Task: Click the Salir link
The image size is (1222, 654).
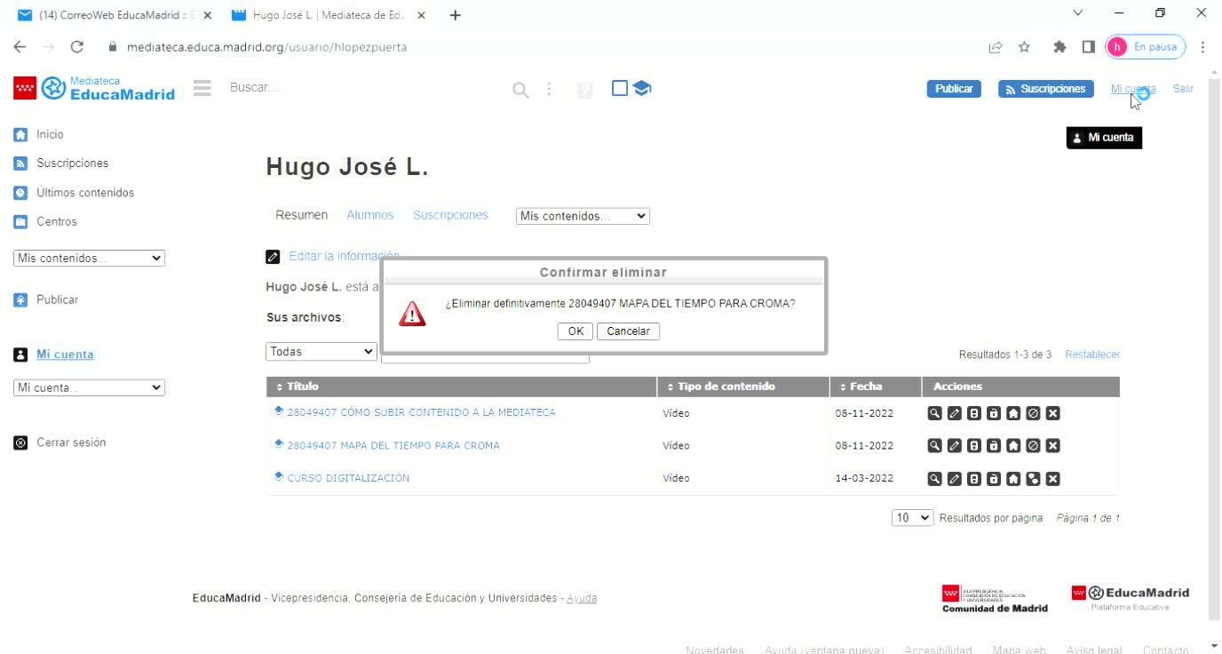Action: pos(1183,89)
